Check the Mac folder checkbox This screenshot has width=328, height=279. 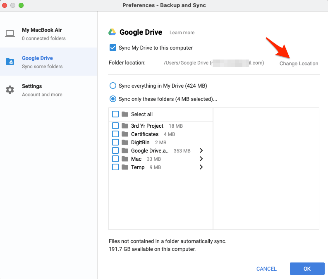tap(115, 159)
